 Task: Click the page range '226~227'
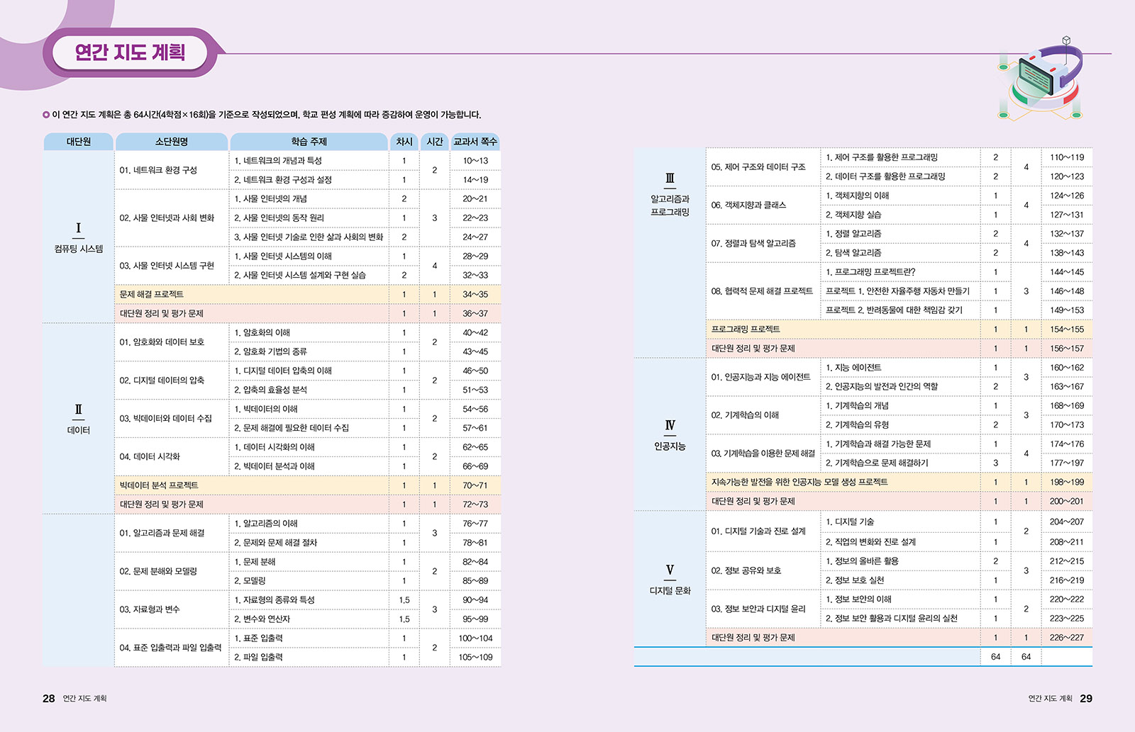point(1067,638)
